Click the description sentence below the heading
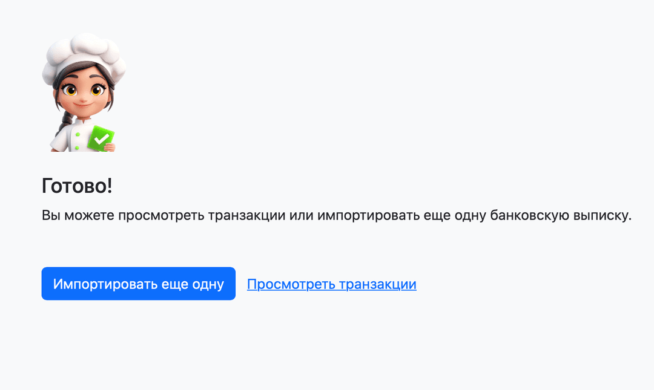The width and height of the screenshot is (654, 390). coord(336,216)
